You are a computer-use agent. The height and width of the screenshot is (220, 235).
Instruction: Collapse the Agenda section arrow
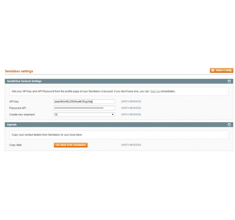click(x=229, y=125)
